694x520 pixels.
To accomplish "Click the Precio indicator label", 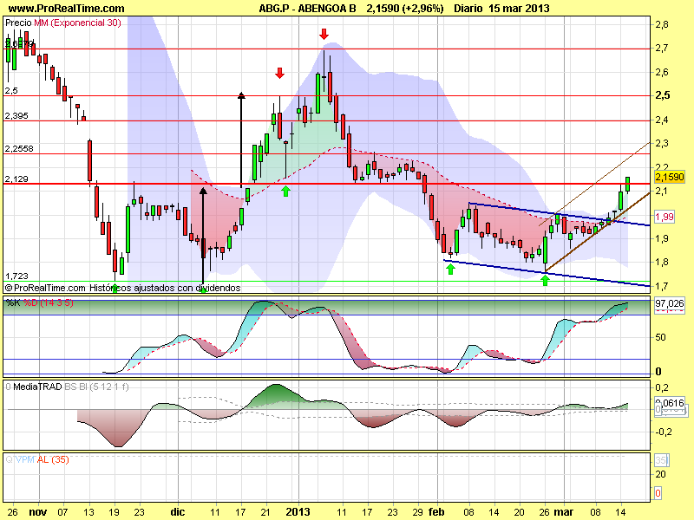I will tap(18, 23).
